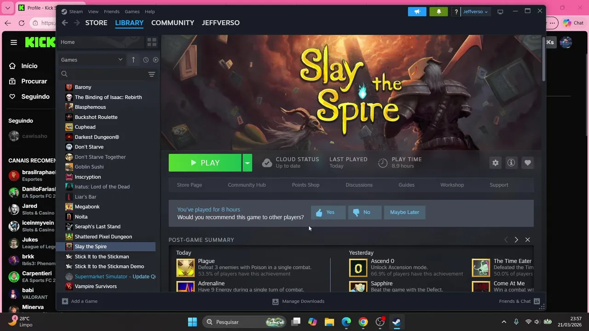Click Procurar in Kick sidebar
The width and height of the screenshot is (589, 331).
tap(34, 81)
